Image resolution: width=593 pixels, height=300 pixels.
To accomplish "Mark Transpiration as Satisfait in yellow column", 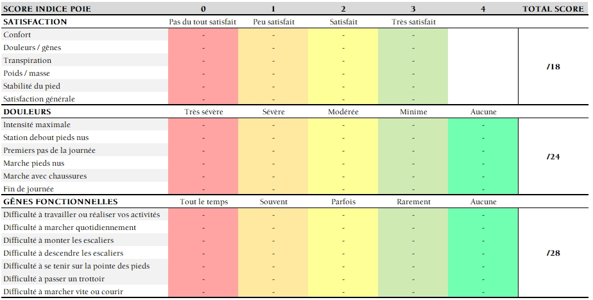I will pyautogui.click(x=343, y=60).
